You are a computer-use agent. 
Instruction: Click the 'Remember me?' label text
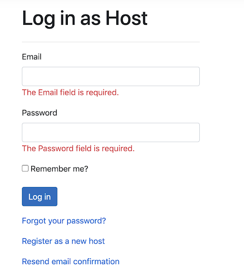point(59,169)
